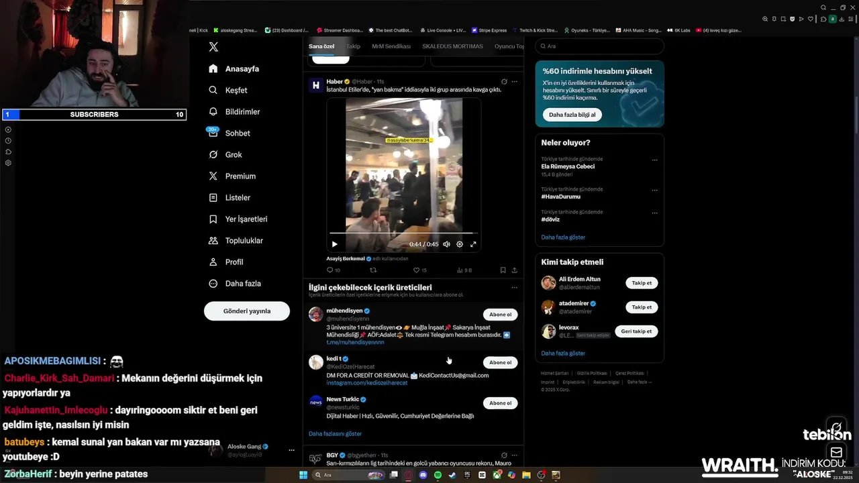
Task: Open video settings gear
Action: pyautogui.click(x=460, y=244)
